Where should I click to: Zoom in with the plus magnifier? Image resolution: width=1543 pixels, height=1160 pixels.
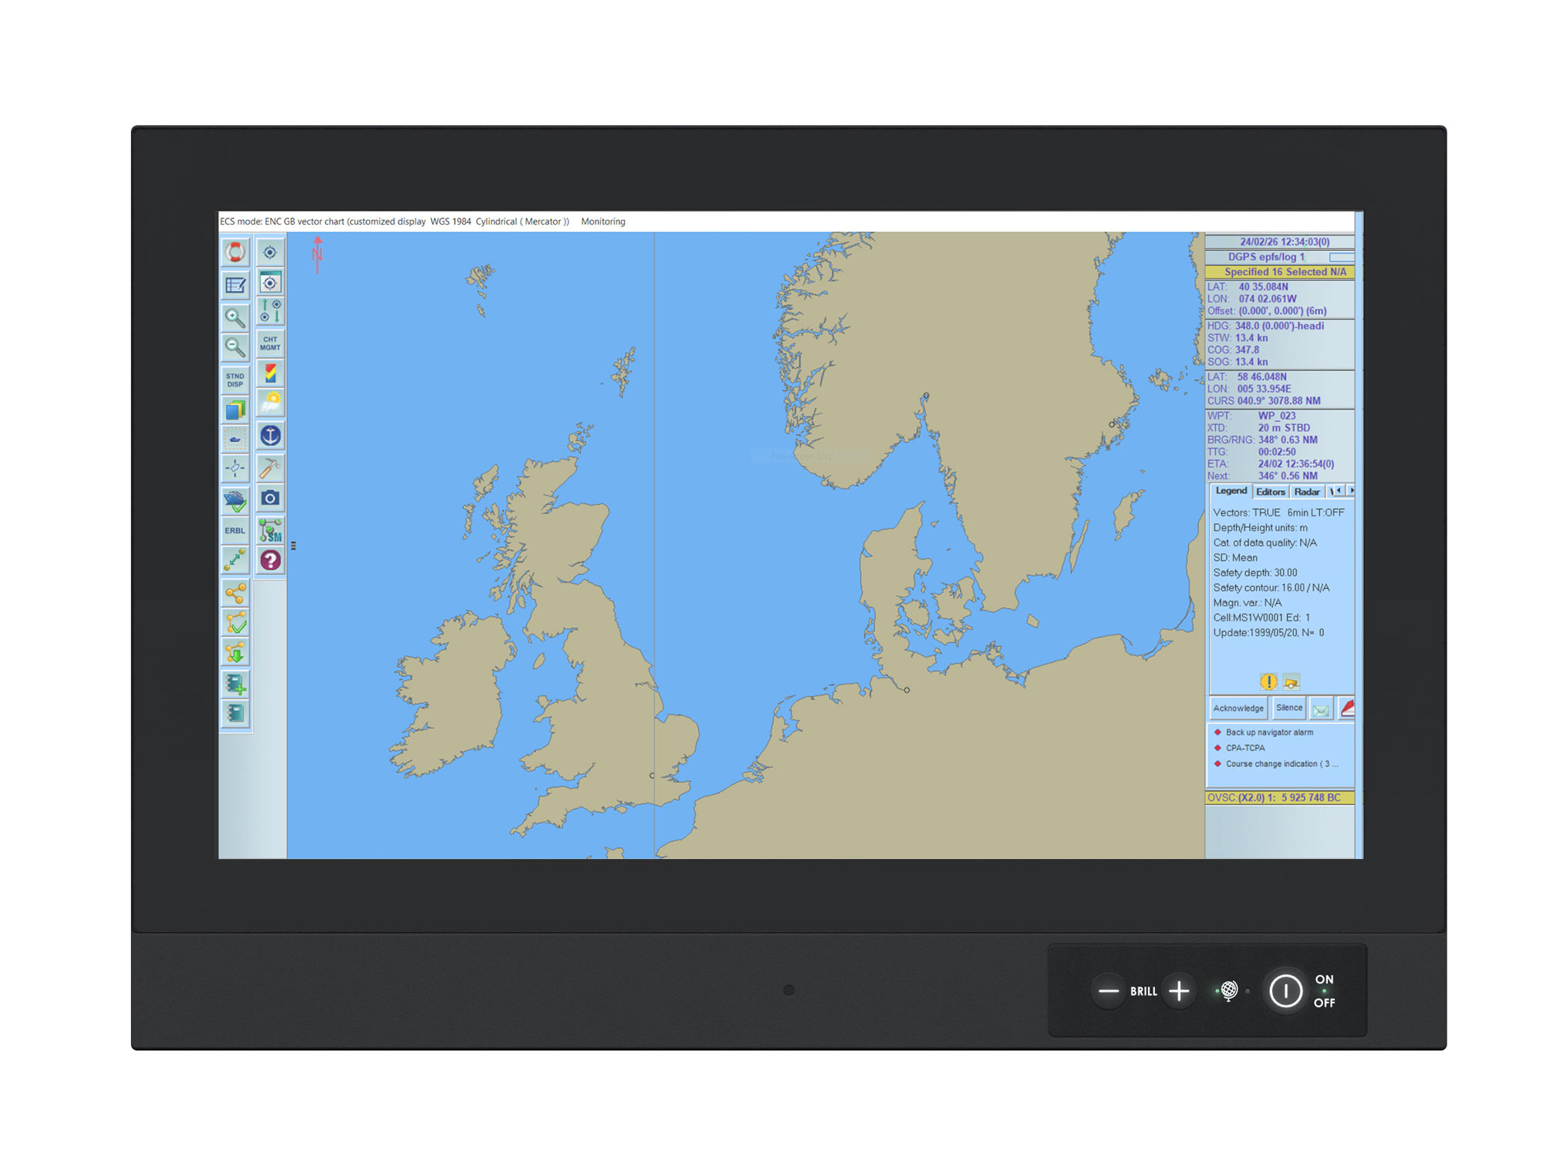coord(235,316)
